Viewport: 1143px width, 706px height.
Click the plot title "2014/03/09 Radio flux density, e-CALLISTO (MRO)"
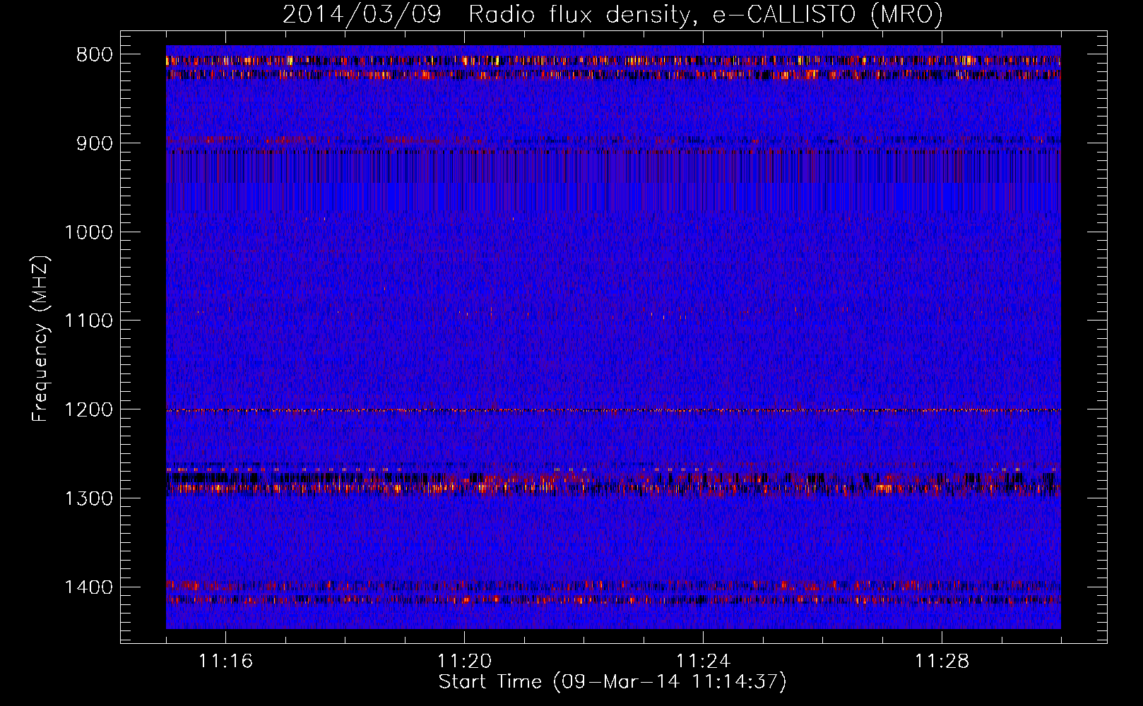click(612, 14)
